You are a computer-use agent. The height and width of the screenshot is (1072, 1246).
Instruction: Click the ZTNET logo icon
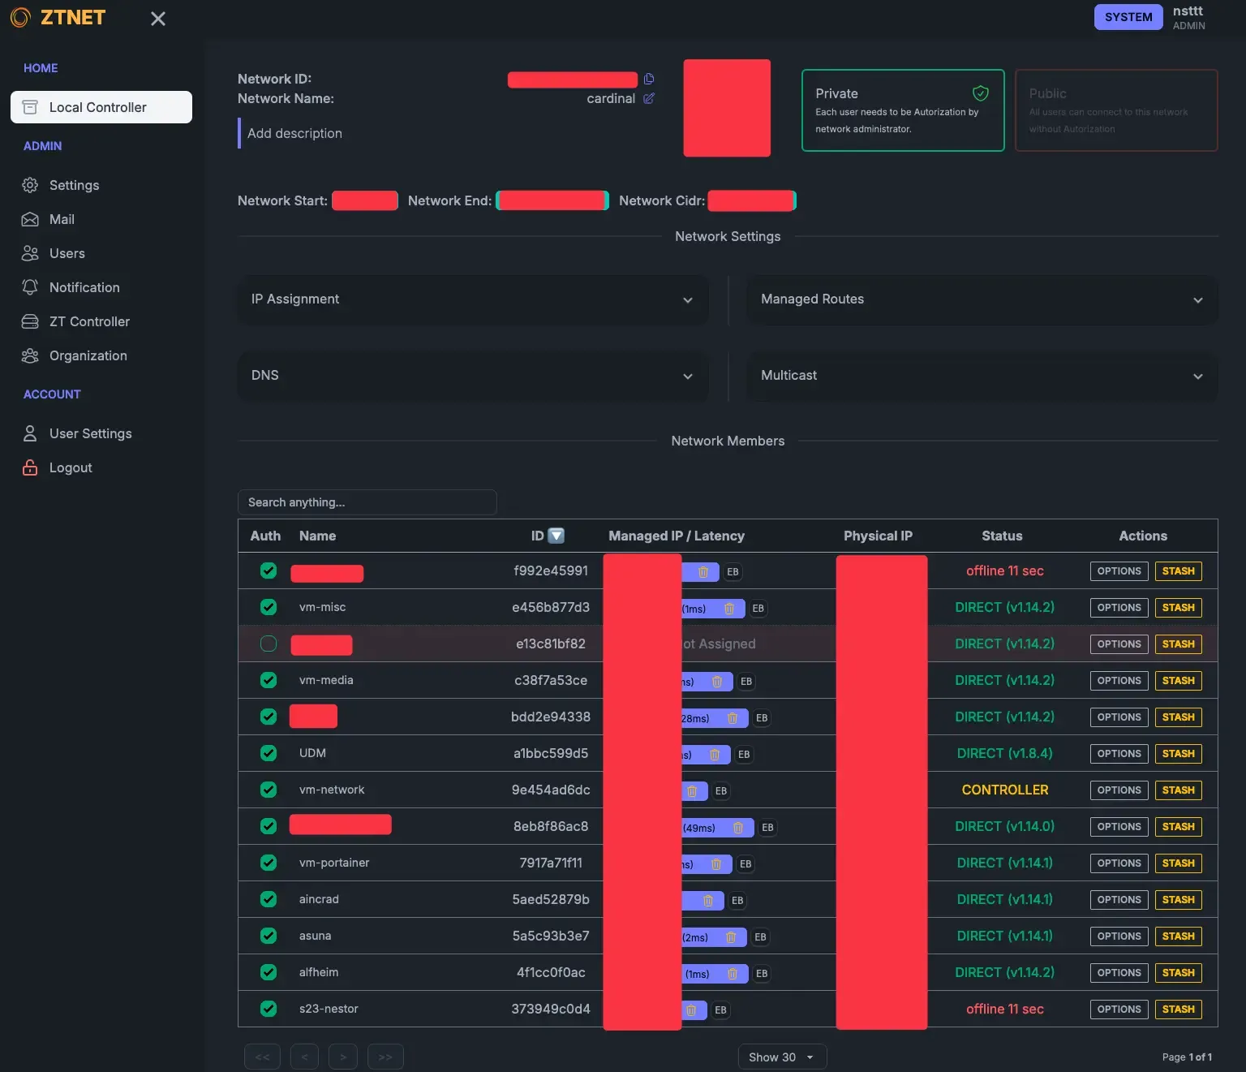(20, 17)
